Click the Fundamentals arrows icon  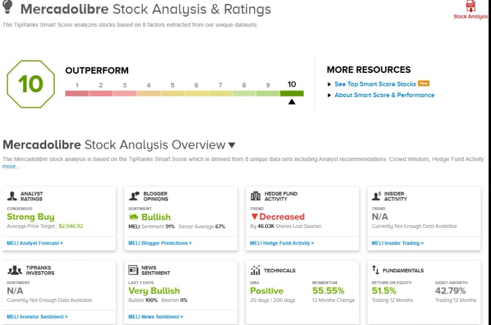click(x=375, y=271)
